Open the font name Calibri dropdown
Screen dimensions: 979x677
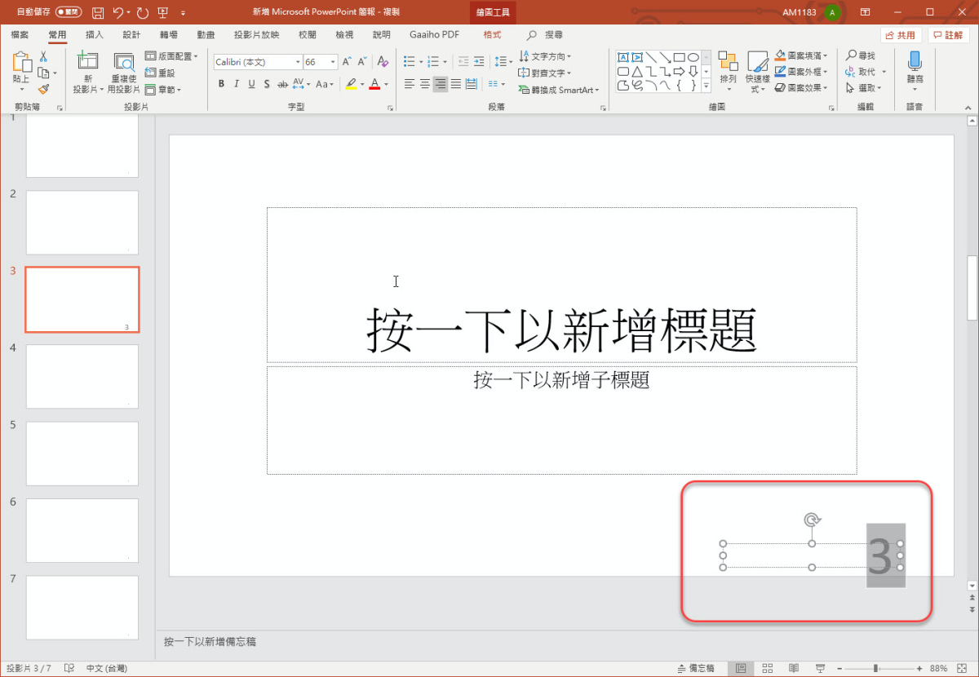[297, 62]
